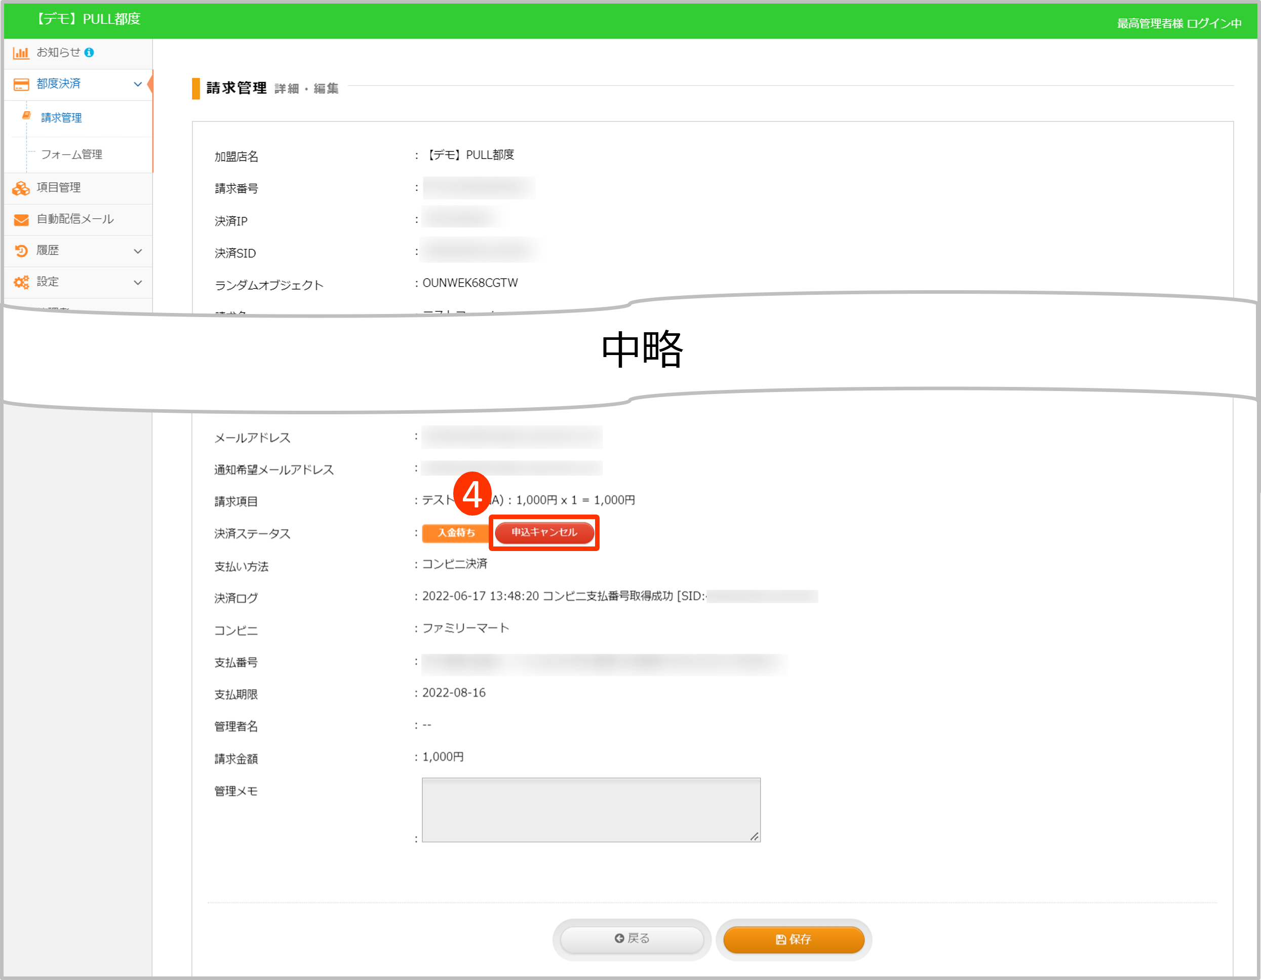1261x980 pixels.
Task: Click the 設定 gears icon
Action: point(21,283)
